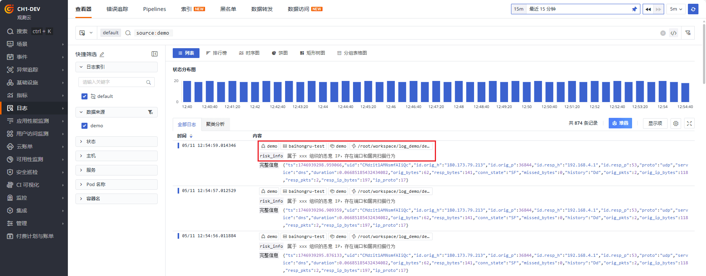Open log list settings gear

tap(676, 124)
